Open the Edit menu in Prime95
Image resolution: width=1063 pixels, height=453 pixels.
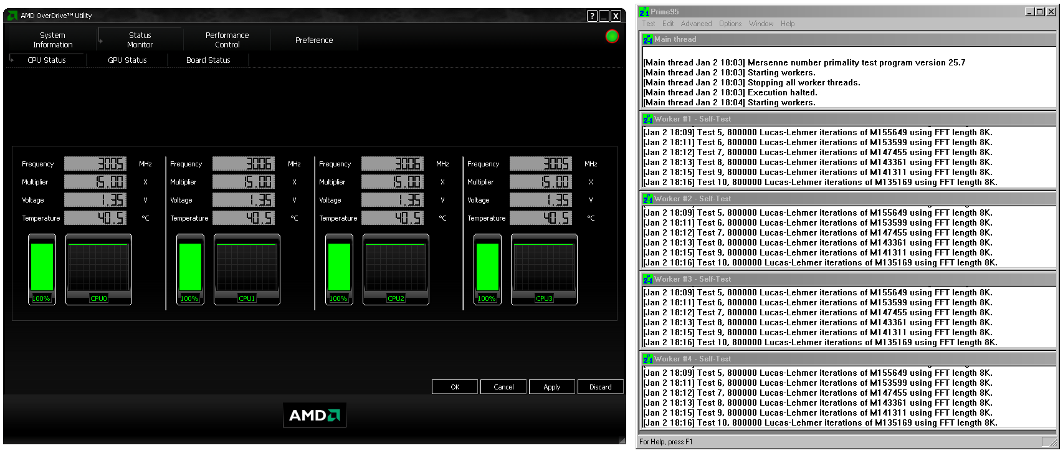pyautogui.click(x=668, y=24)
